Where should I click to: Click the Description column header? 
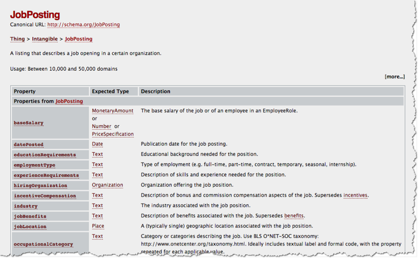pos(155,91)
